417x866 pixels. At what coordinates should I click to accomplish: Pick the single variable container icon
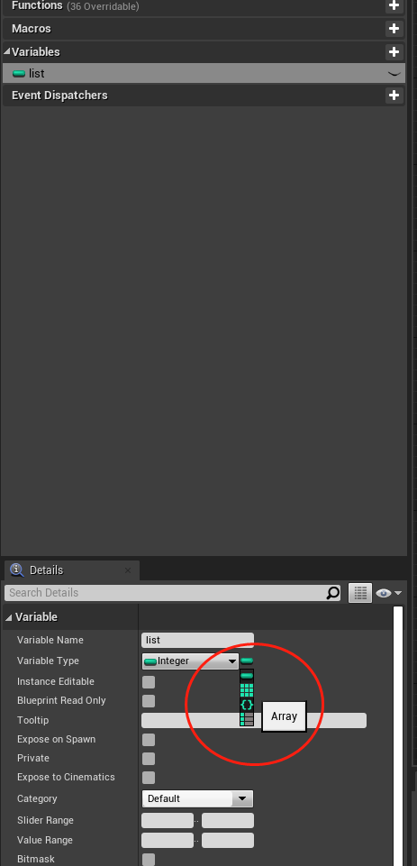click(x=247, y=676)
